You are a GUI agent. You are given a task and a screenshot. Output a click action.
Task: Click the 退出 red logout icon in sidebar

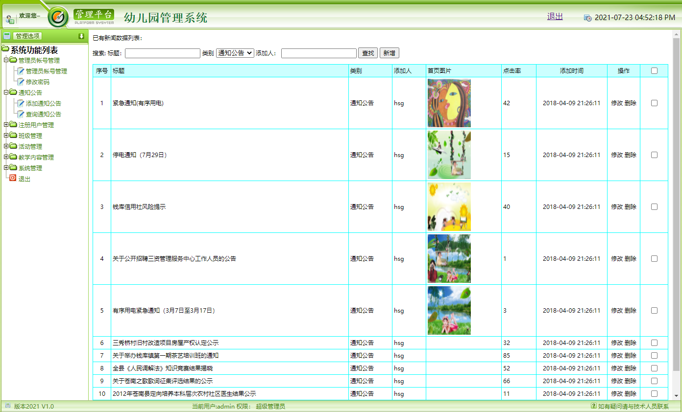(x=12, y=179)
